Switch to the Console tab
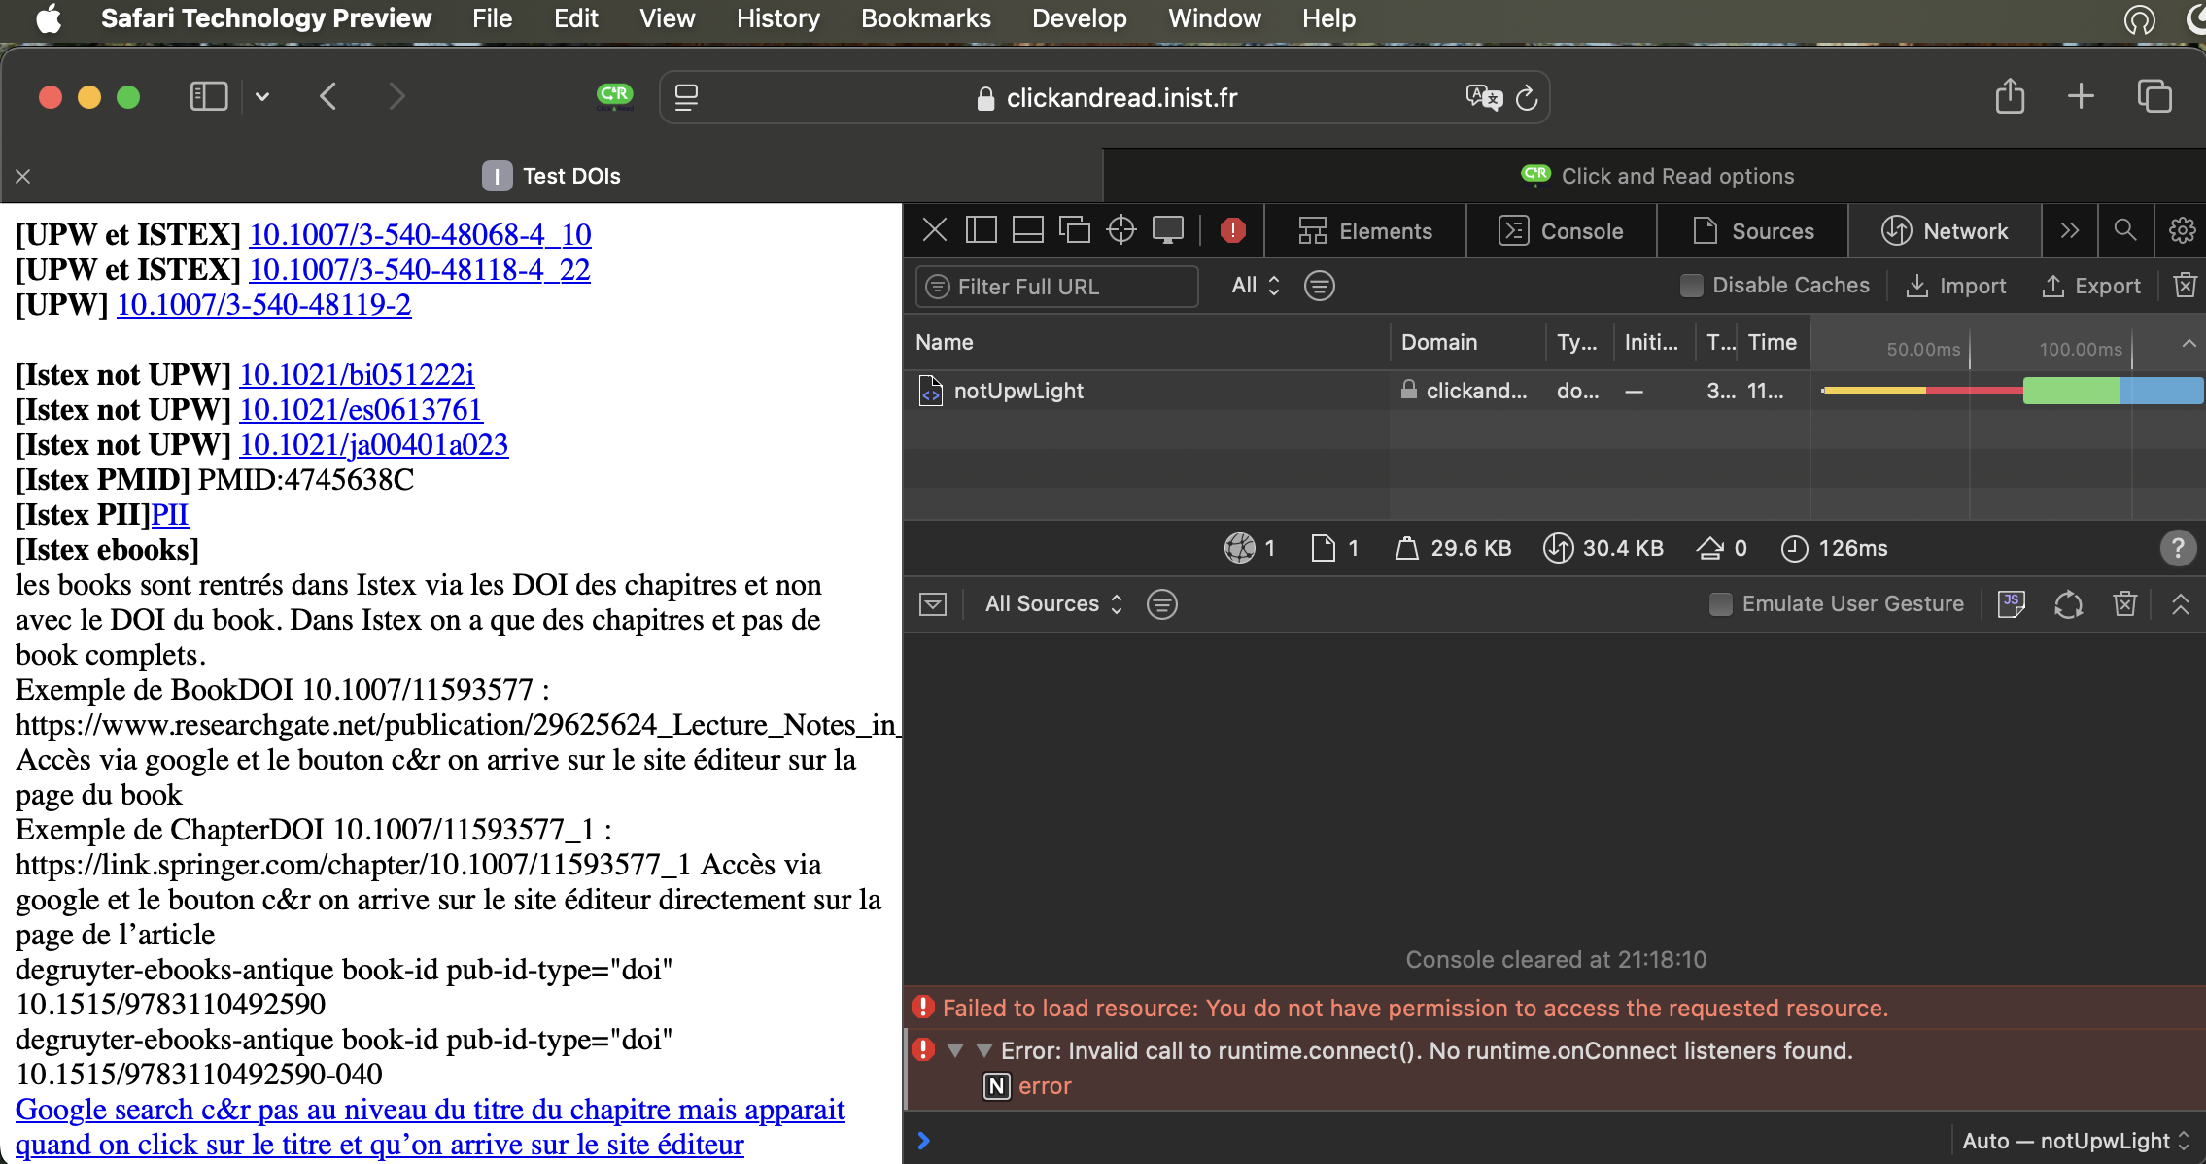 [1562, 231]
